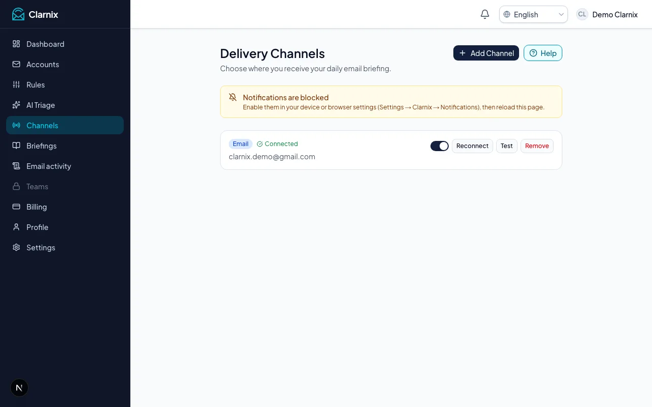Go to the Profile page
This screenshot has width=652, height=407.
(x=65, y=227)
